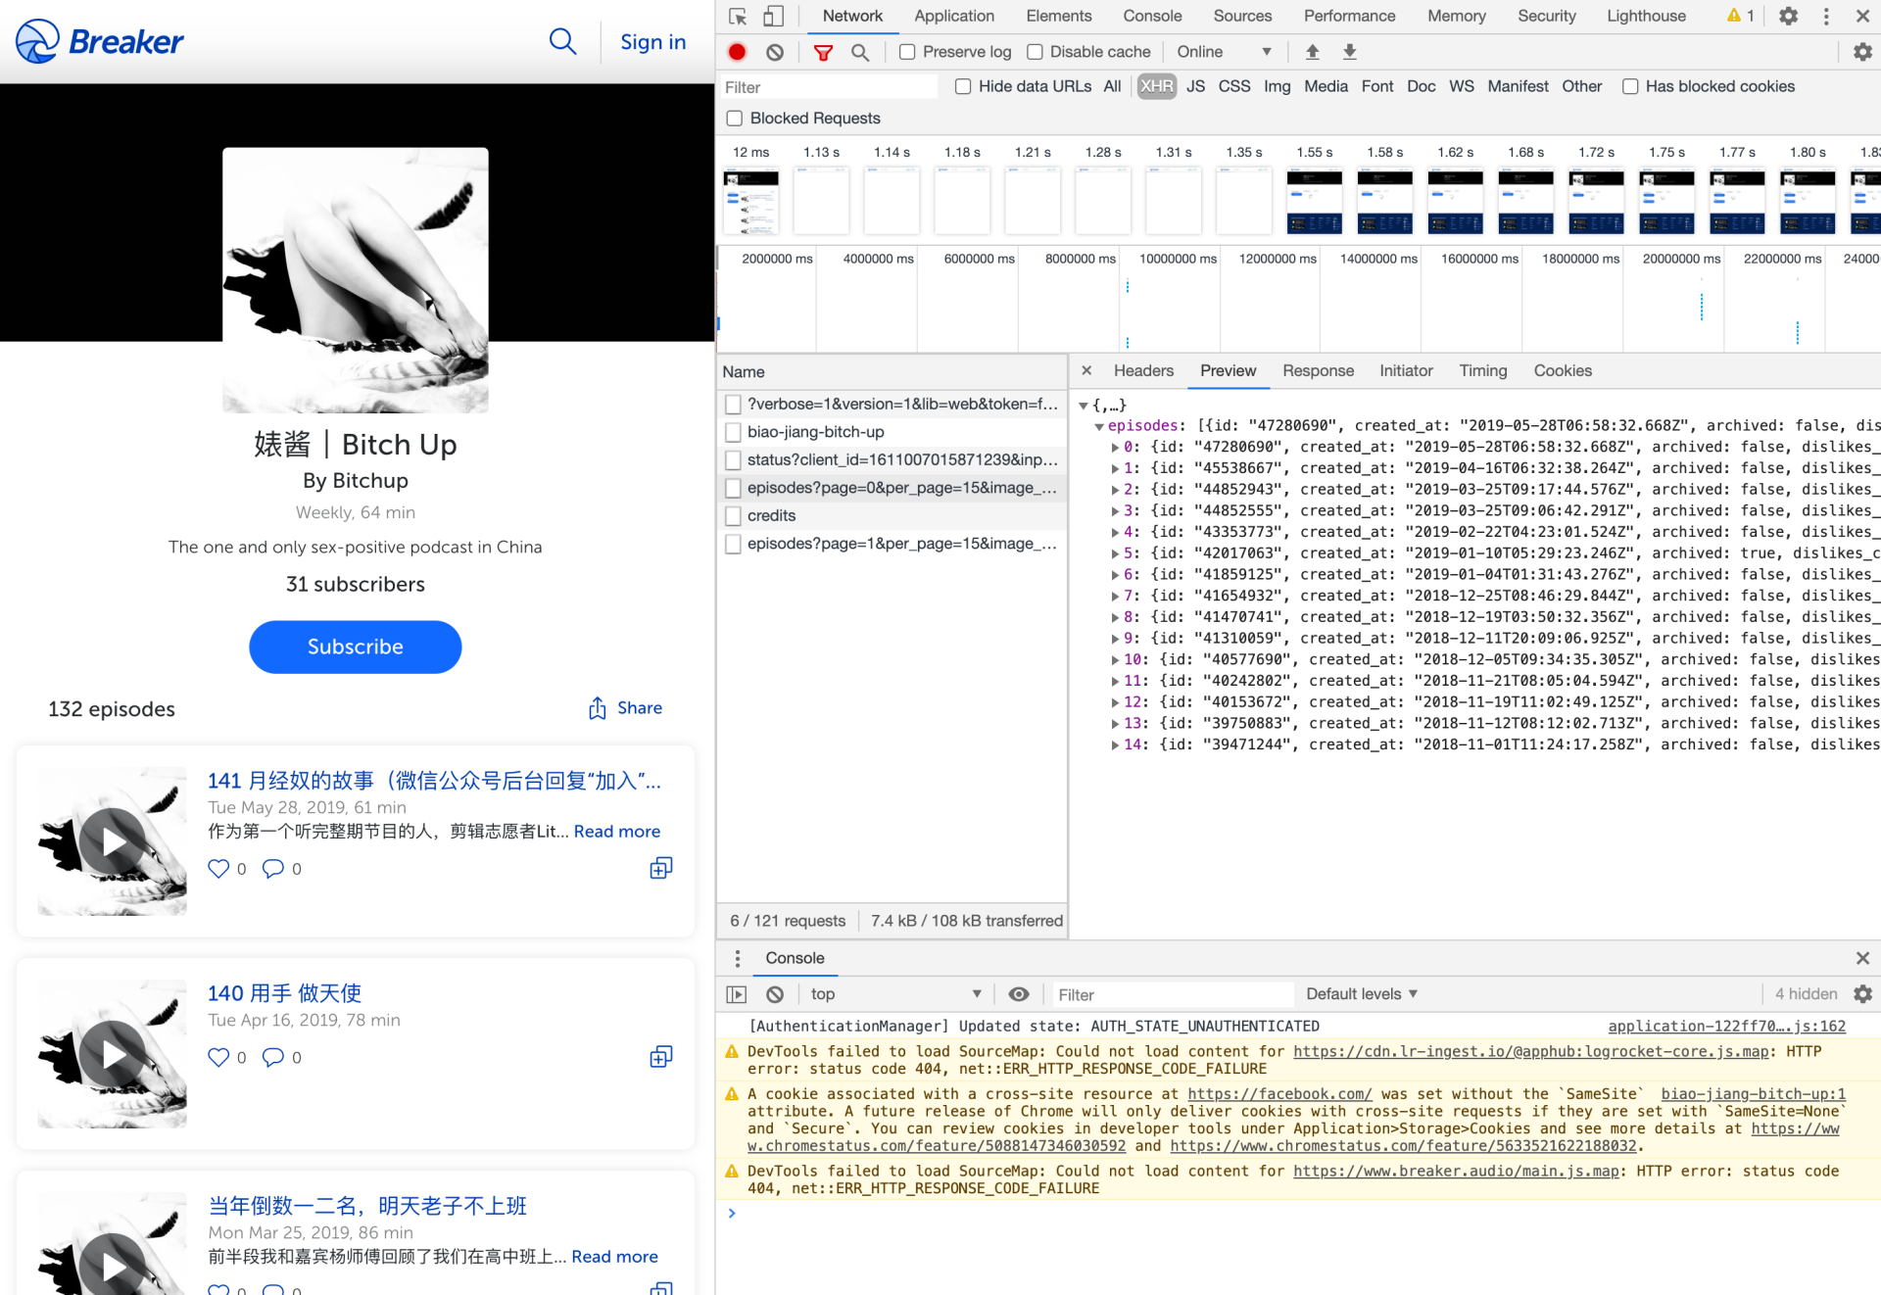Screen dimensions: 1881x1295
Task: Check Hide data URLs
Action: pos(963,86)
